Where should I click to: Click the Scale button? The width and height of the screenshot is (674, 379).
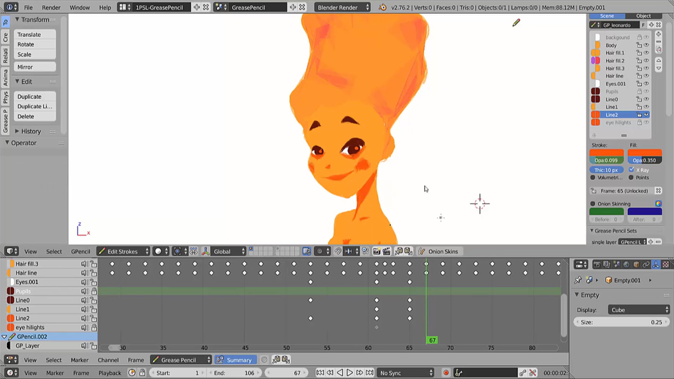click(35, 54)
